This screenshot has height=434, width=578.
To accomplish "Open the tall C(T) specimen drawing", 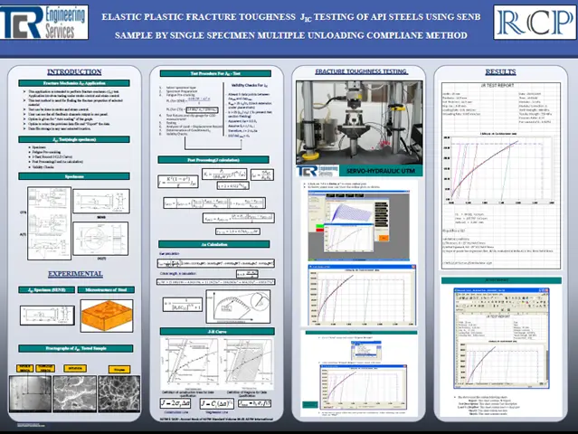I will 49,223.
